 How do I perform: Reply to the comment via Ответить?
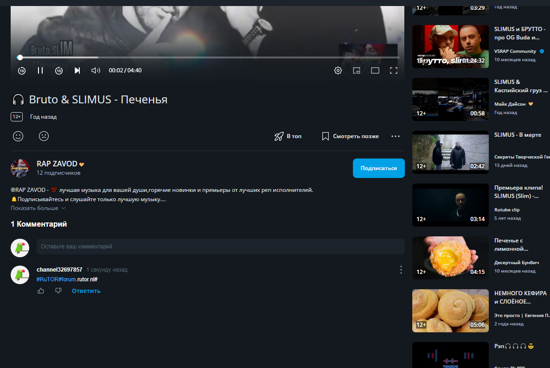pyautogui.click(x=86, y=291)
